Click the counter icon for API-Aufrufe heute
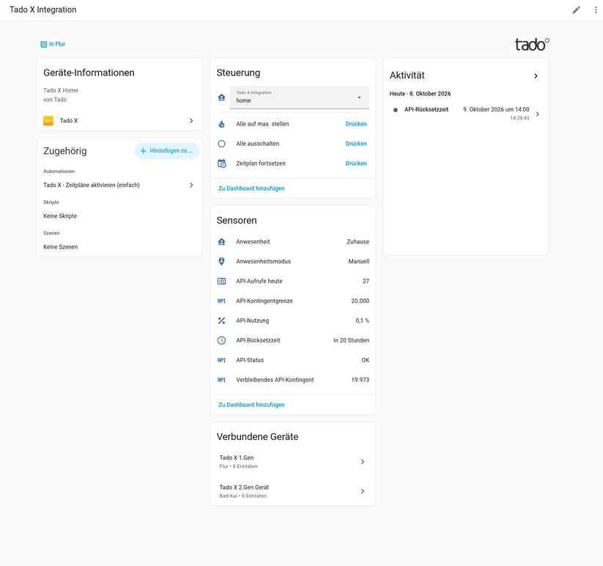The width and height of the screenshot is (603, 566). click(221, 282)
